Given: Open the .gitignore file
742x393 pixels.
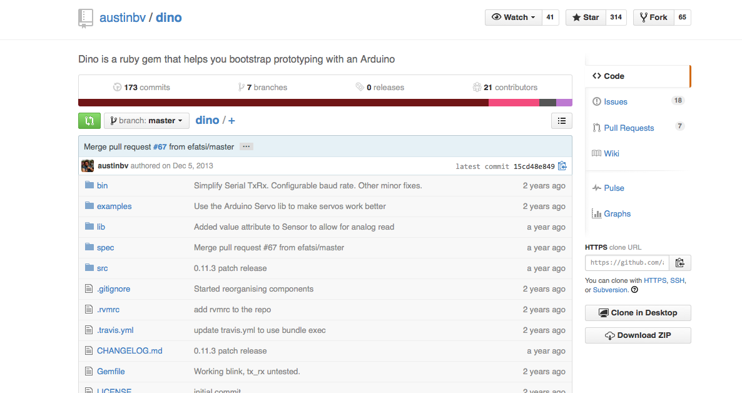Looking at the screenshot, I should (x=114, y=289).
